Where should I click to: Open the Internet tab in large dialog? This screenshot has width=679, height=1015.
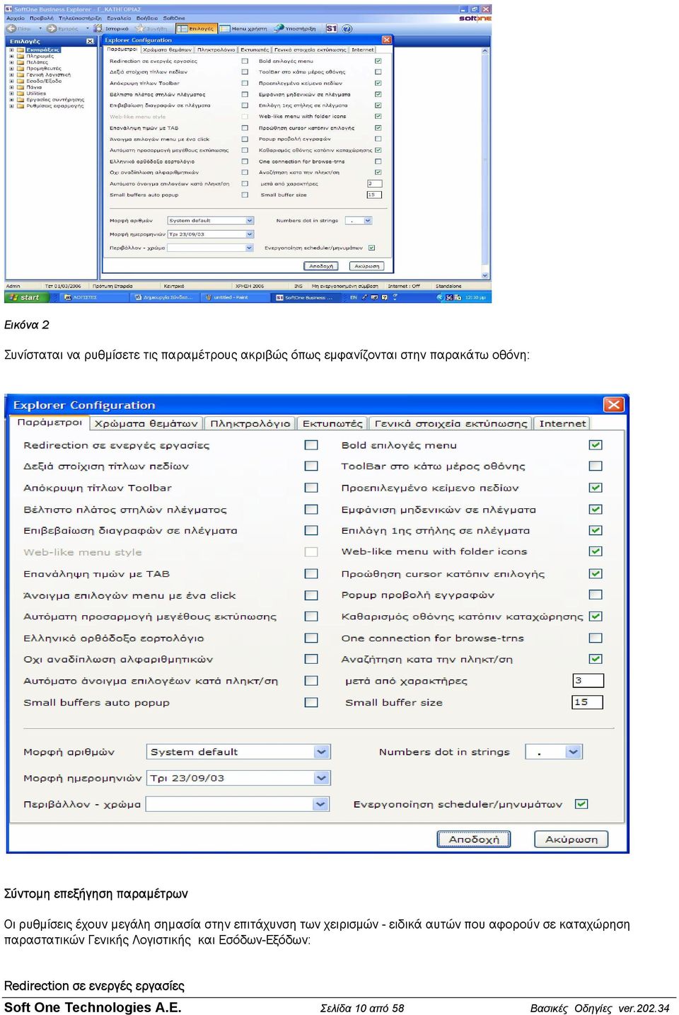[562, 423]
